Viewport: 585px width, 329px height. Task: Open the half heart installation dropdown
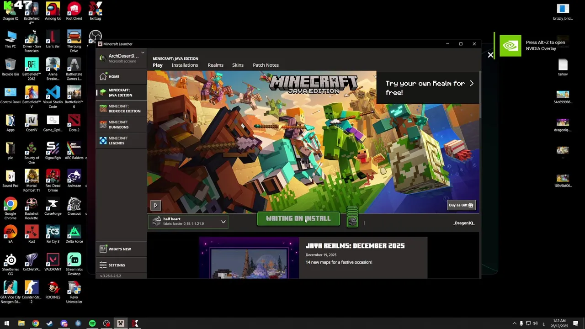click(188, 221)
